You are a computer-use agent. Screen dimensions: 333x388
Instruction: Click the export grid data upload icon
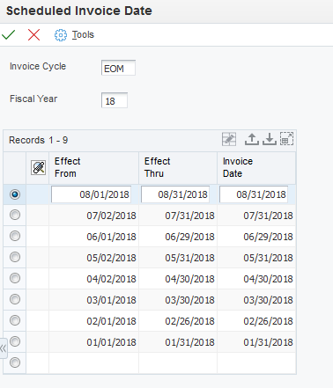(x=252, y=139)
